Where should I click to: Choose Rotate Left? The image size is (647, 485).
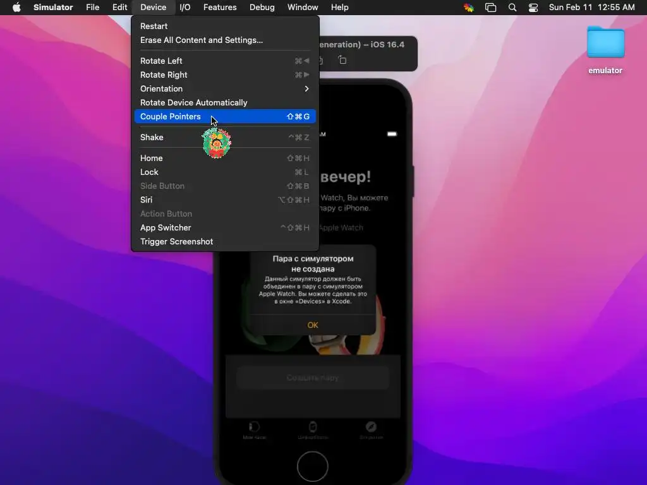(225, 61)
